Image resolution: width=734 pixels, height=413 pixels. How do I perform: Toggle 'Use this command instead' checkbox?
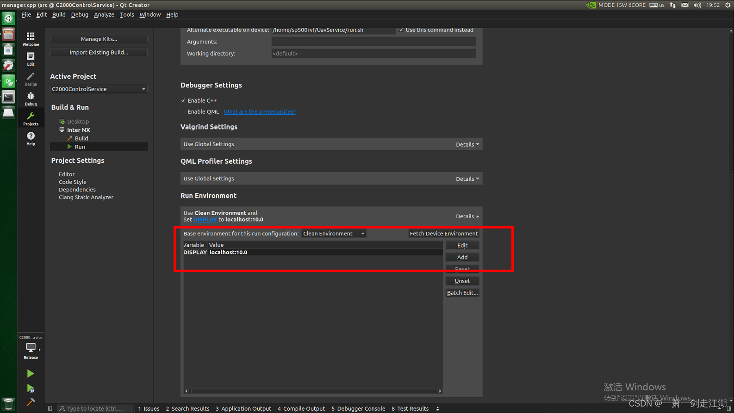click(x=401, y=30)
